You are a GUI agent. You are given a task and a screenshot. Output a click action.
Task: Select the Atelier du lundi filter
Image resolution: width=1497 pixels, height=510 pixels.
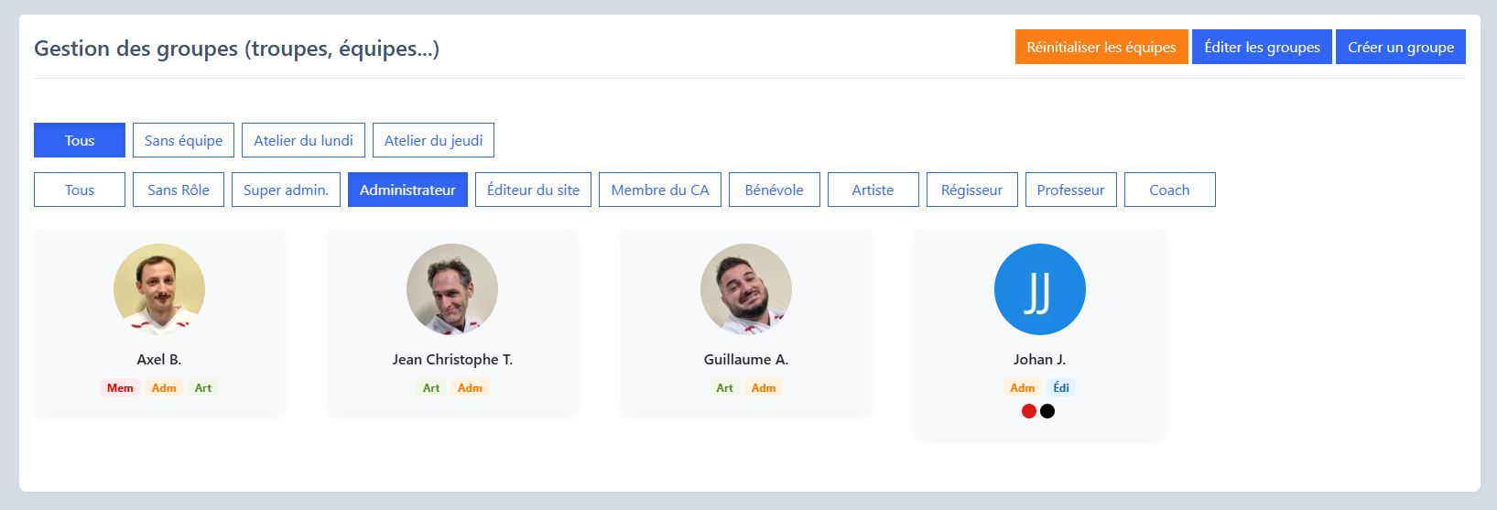click(303, 140)
